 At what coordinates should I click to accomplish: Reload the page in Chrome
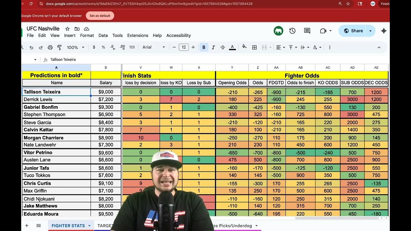(x=31, y=4)
